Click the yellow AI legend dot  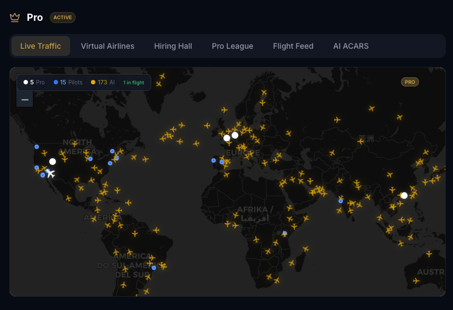93,82
